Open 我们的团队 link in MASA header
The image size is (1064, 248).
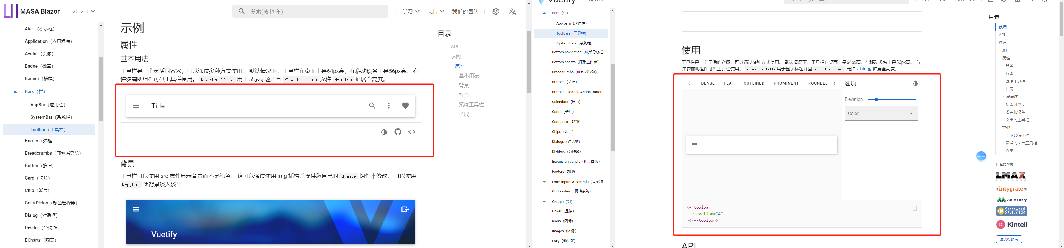465,12
